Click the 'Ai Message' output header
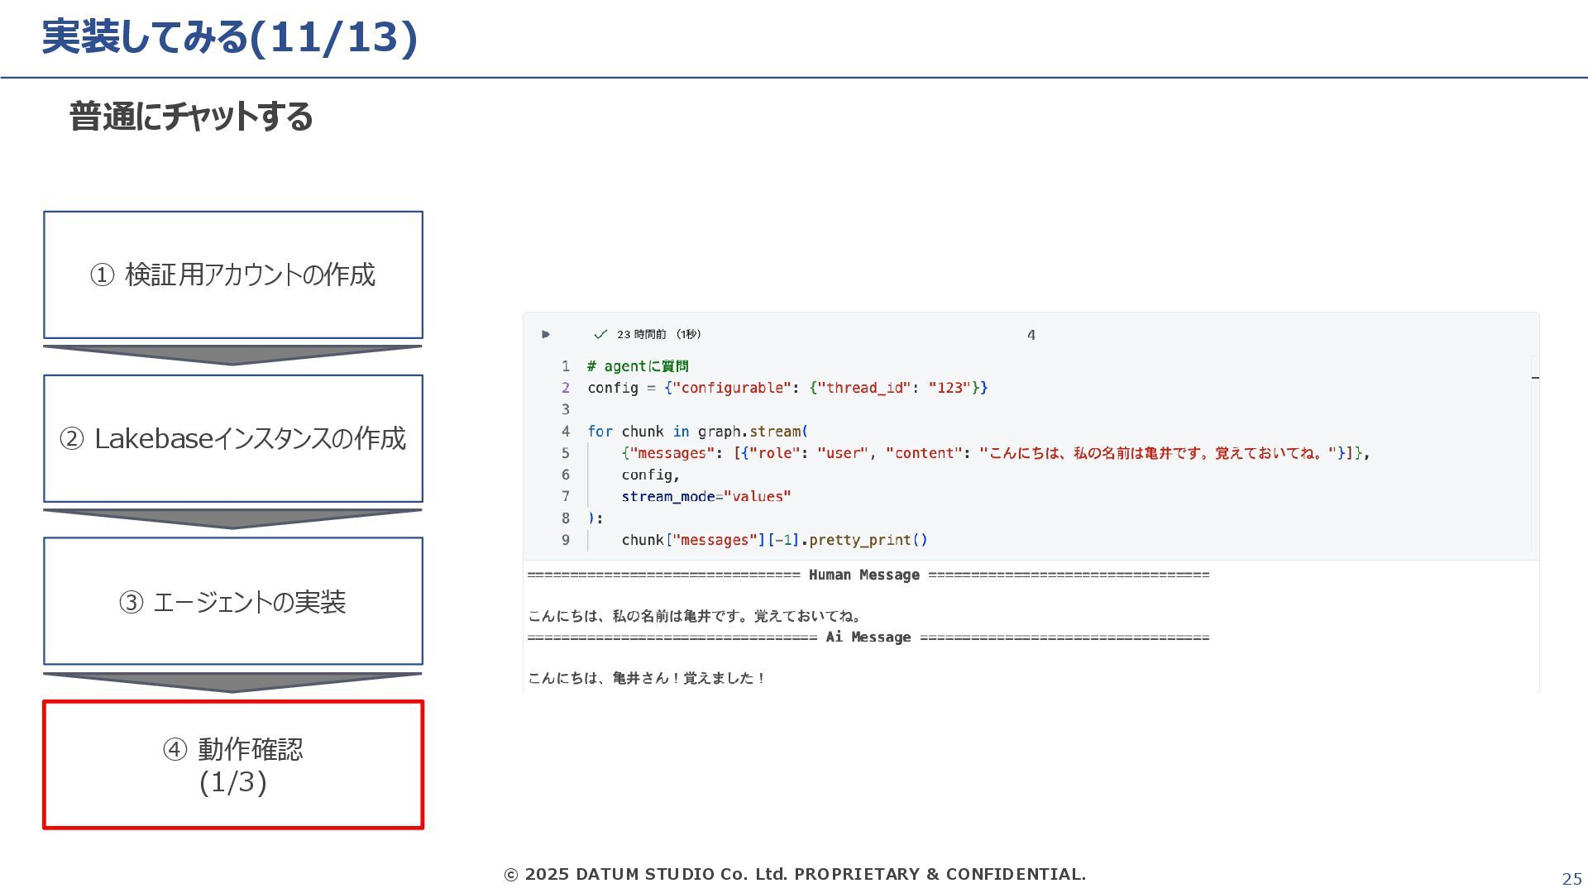The image size is (1588, 893). (868, 638)
